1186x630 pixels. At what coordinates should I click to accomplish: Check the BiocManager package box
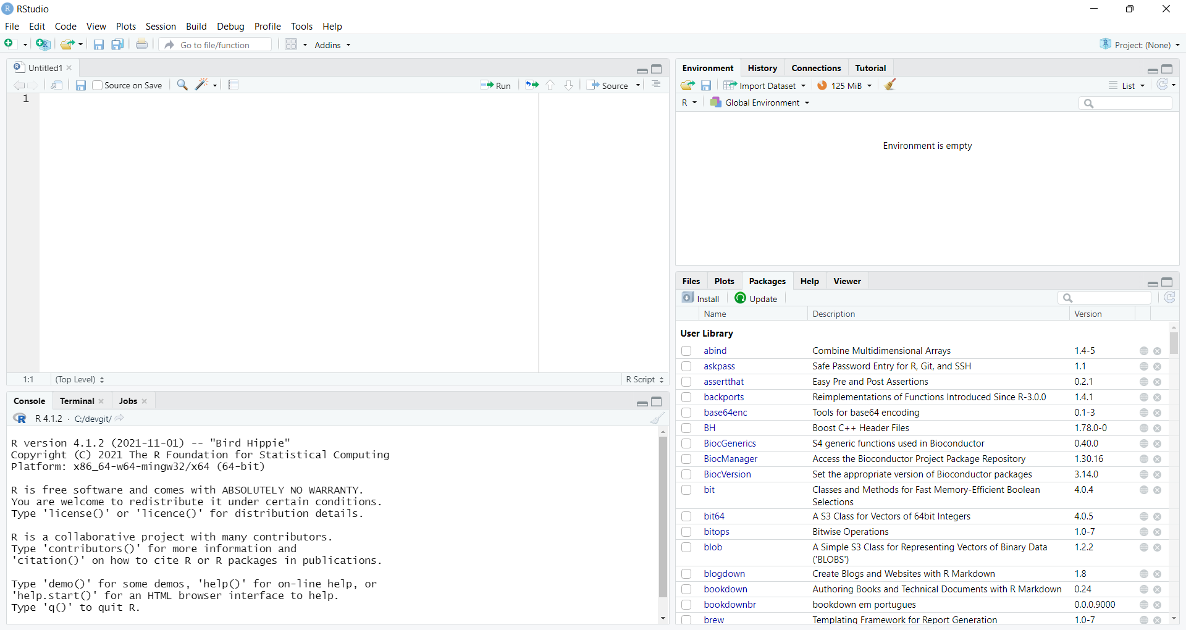pyautogui.click(x=686, y=459)
